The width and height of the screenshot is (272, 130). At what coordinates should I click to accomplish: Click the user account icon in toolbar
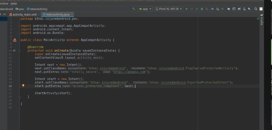pyautogui.click(x=261, y=9)
